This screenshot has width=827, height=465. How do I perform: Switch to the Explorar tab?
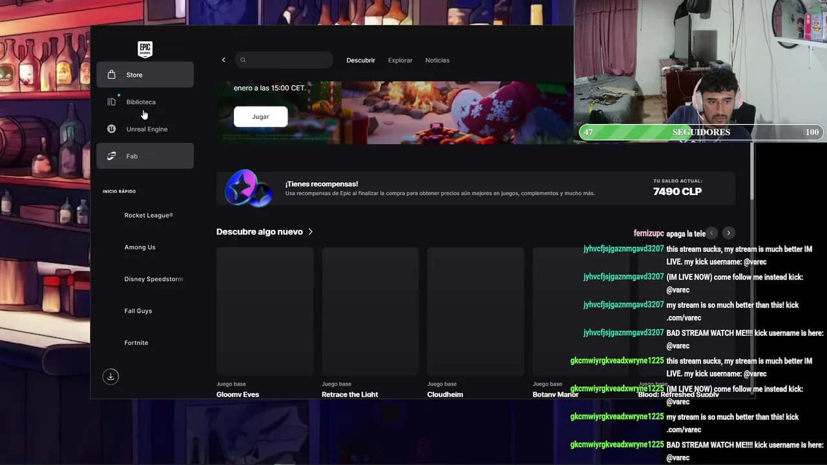coord(400,60)
